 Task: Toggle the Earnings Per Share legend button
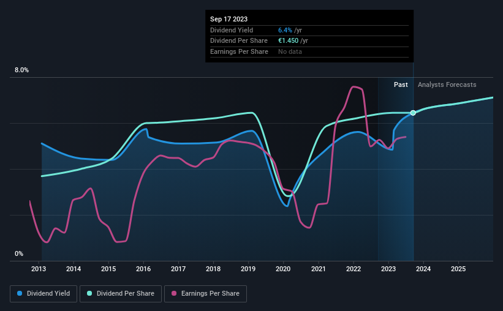(205, 294)
